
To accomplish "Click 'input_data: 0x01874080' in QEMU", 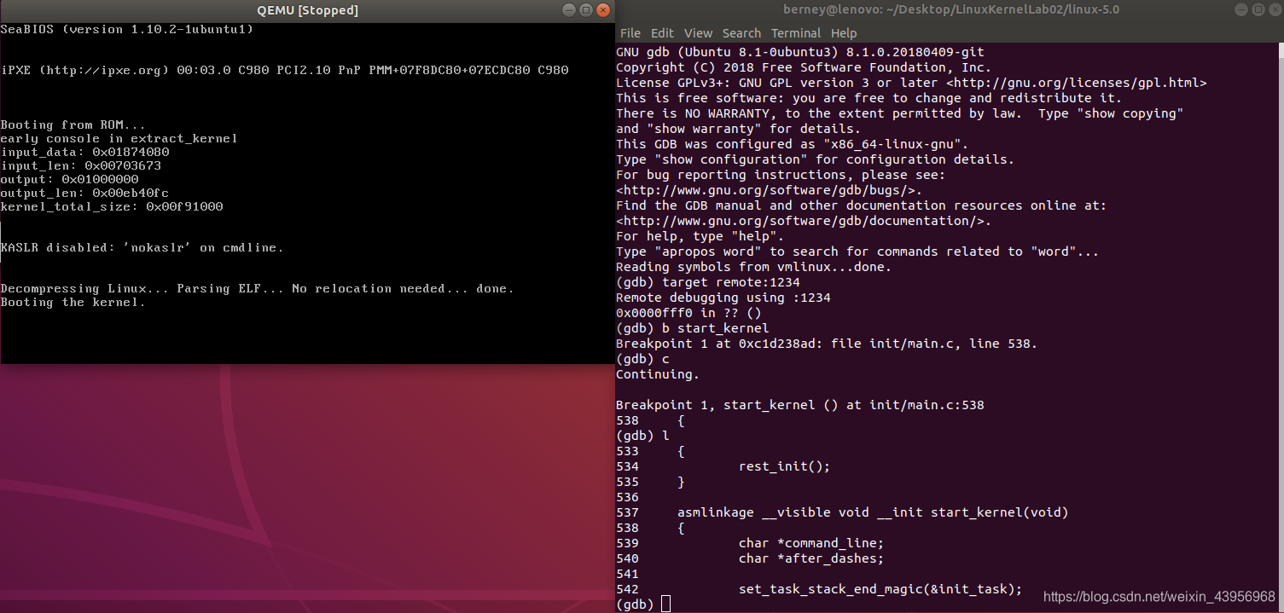I will (x=84, y=152).
